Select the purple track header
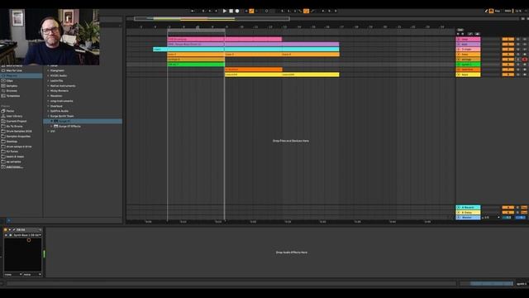This screenshot has height=298, width=529. point(469,44)
